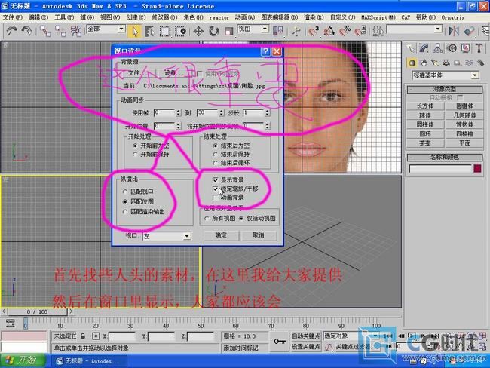Switch to the Modify command panel tab
The image size is (490, 368).
point(424,48)
